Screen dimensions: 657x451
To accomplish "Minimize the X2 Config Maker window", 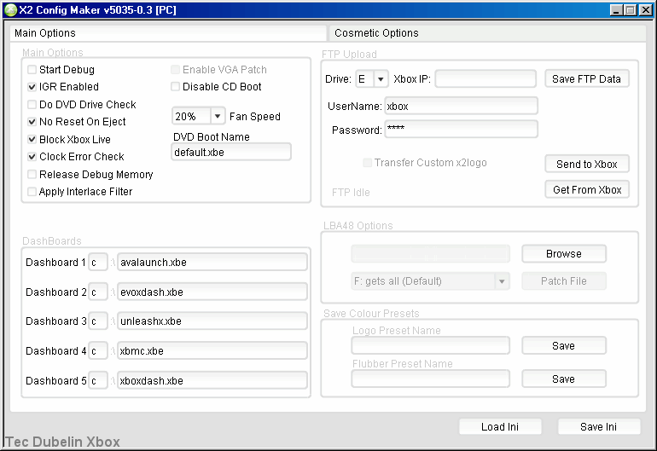I will [616, 10].
